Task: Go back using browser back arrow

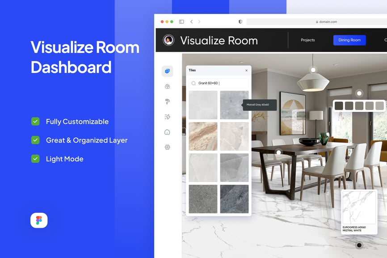Action: 191,21
